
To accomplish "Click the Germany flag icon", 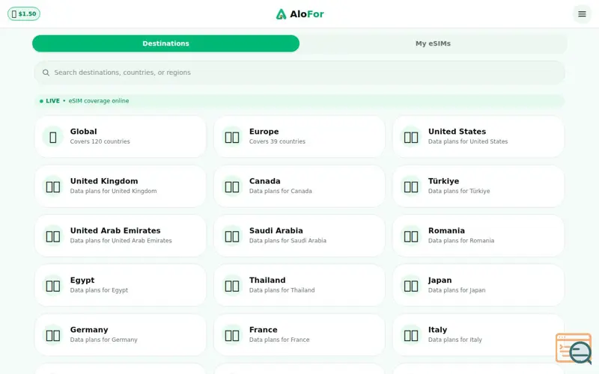I will click(x=53, y=335).
